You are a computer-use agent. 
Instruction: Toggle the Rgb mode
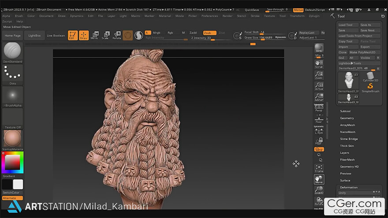coord(170,33)
